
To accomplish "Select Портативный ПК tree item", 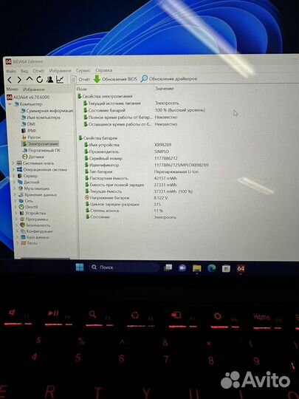I will click(41, 150).
